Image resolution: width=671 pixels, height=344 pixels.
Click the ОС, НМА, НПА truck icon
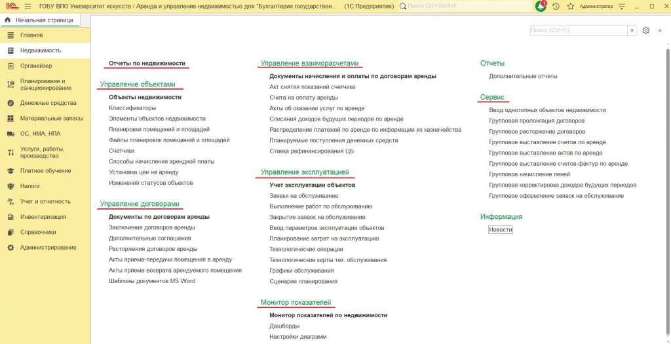[10, 134]
